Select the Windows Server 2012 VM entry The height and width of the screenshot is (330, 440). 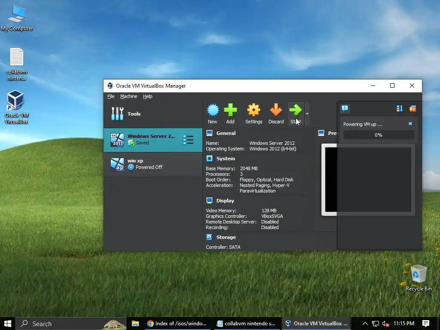[x=153, y=140]
